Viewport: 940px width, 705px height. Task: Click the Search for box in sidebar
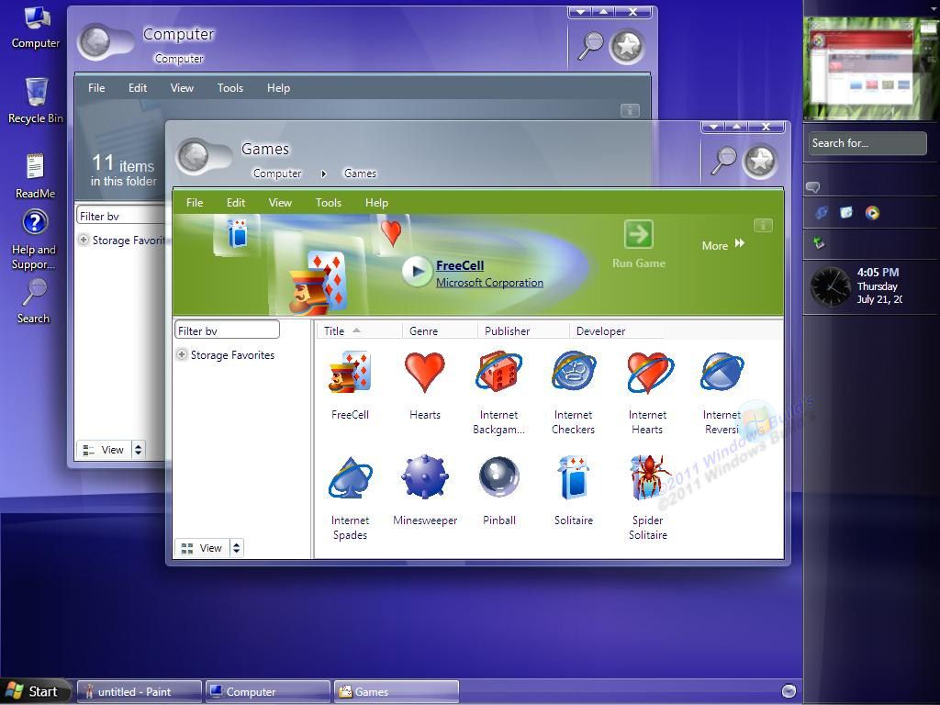point(867,143)
